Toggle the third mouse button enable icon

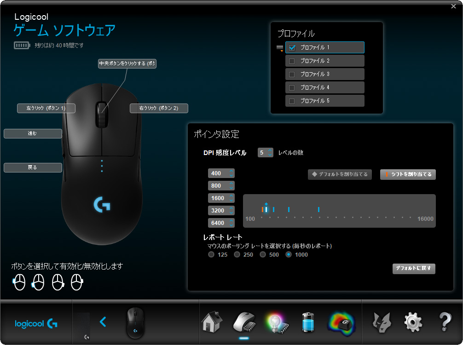58,282
